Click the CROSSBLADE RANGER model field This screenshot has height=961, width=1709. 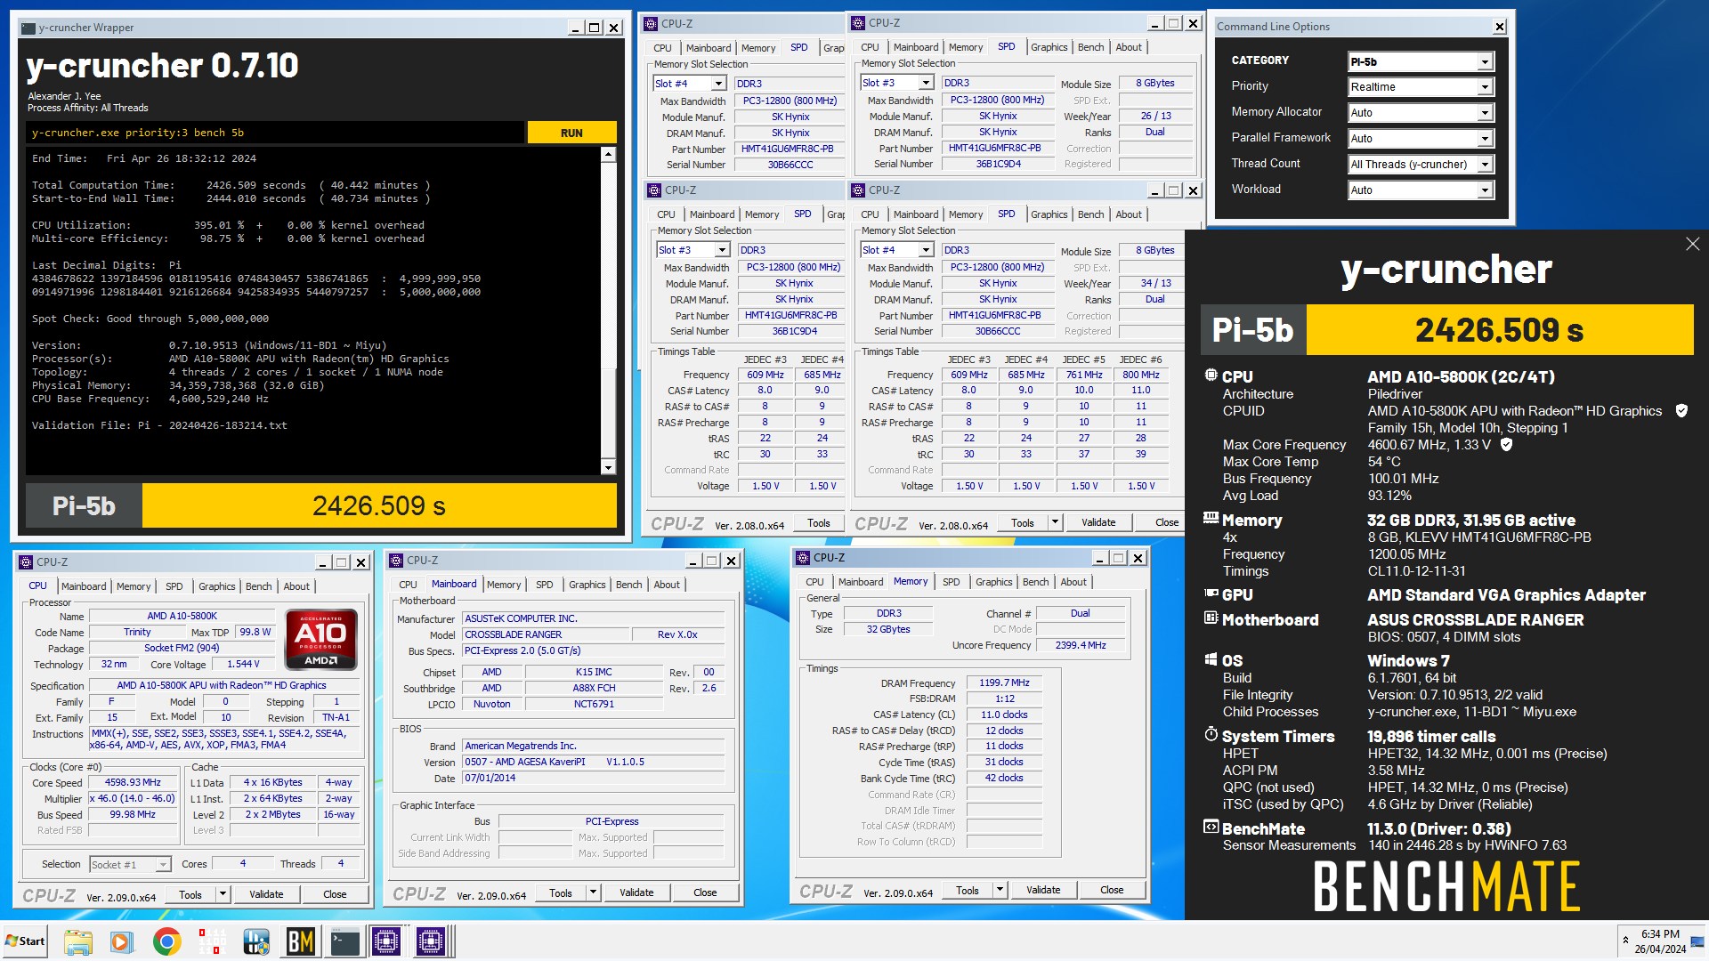pos(545,634)
